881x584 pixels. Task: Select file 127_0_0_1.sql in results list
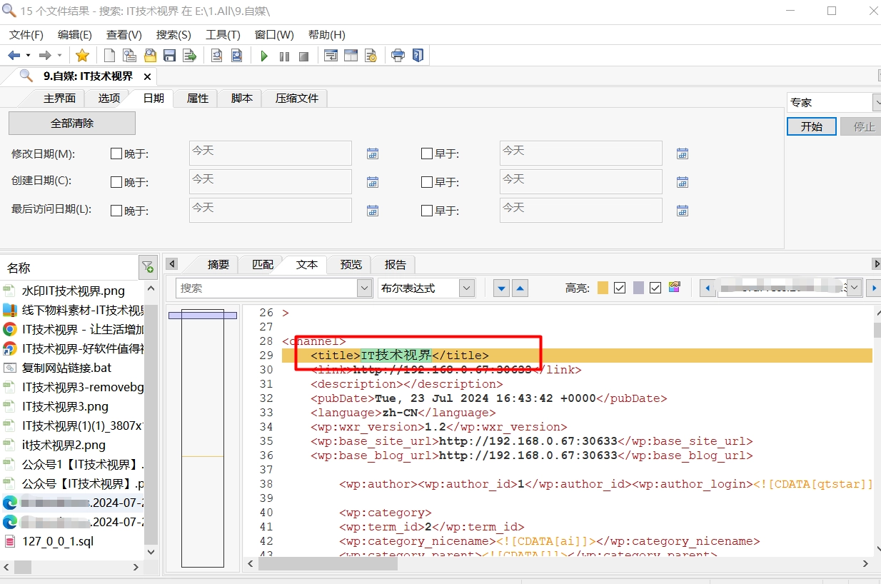(x=58, y=541)
